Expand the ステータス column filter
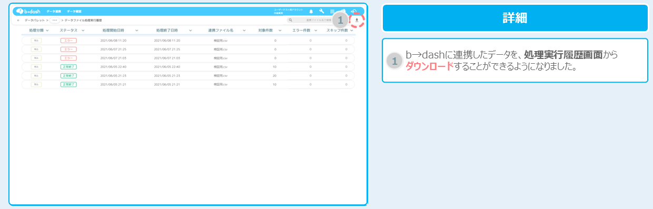 click(83, 31)
